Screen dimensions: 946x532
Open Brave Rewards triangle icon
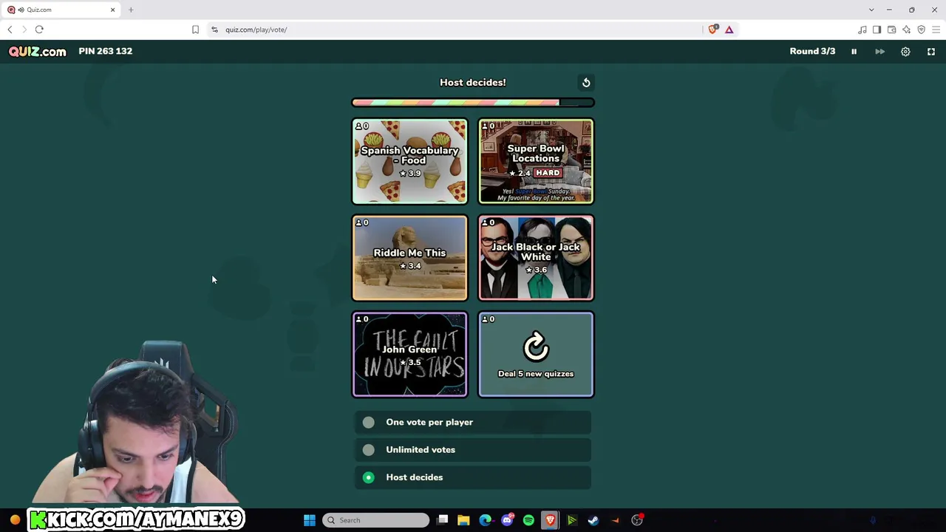point(729,30)
